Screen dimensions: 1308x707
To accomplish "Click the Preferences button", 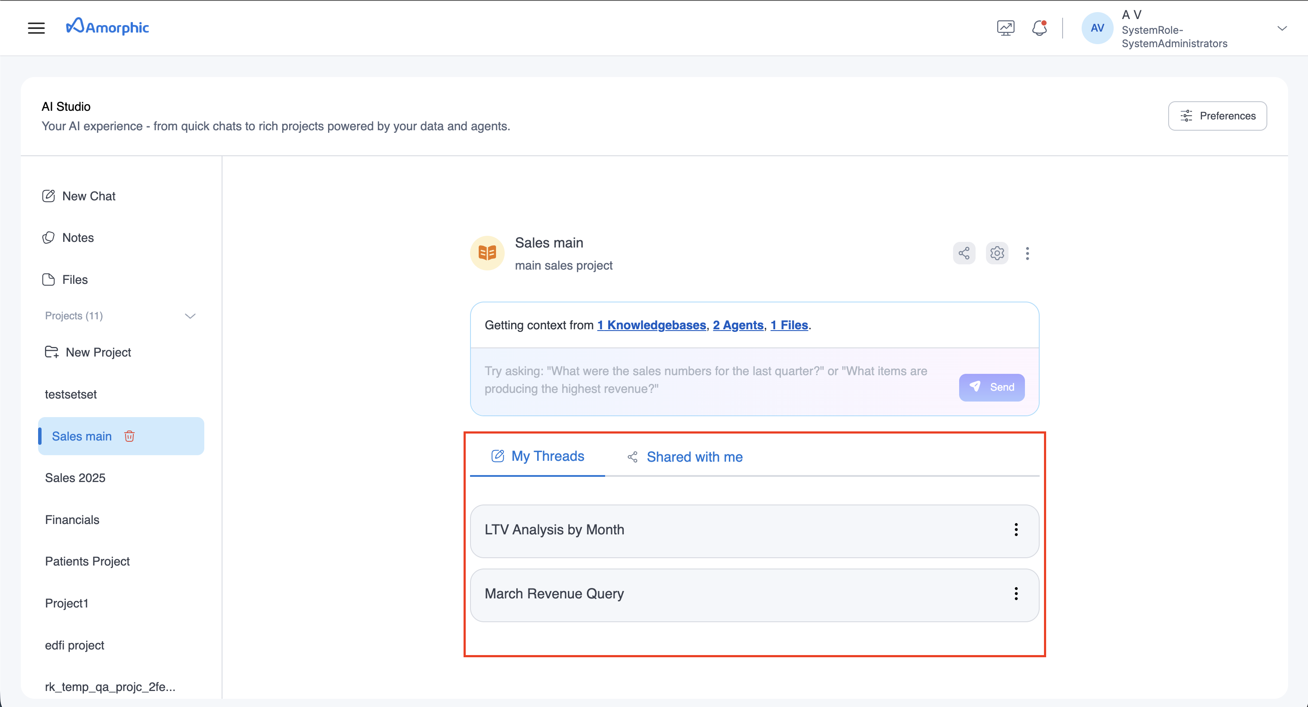I will click(1217, 116).
